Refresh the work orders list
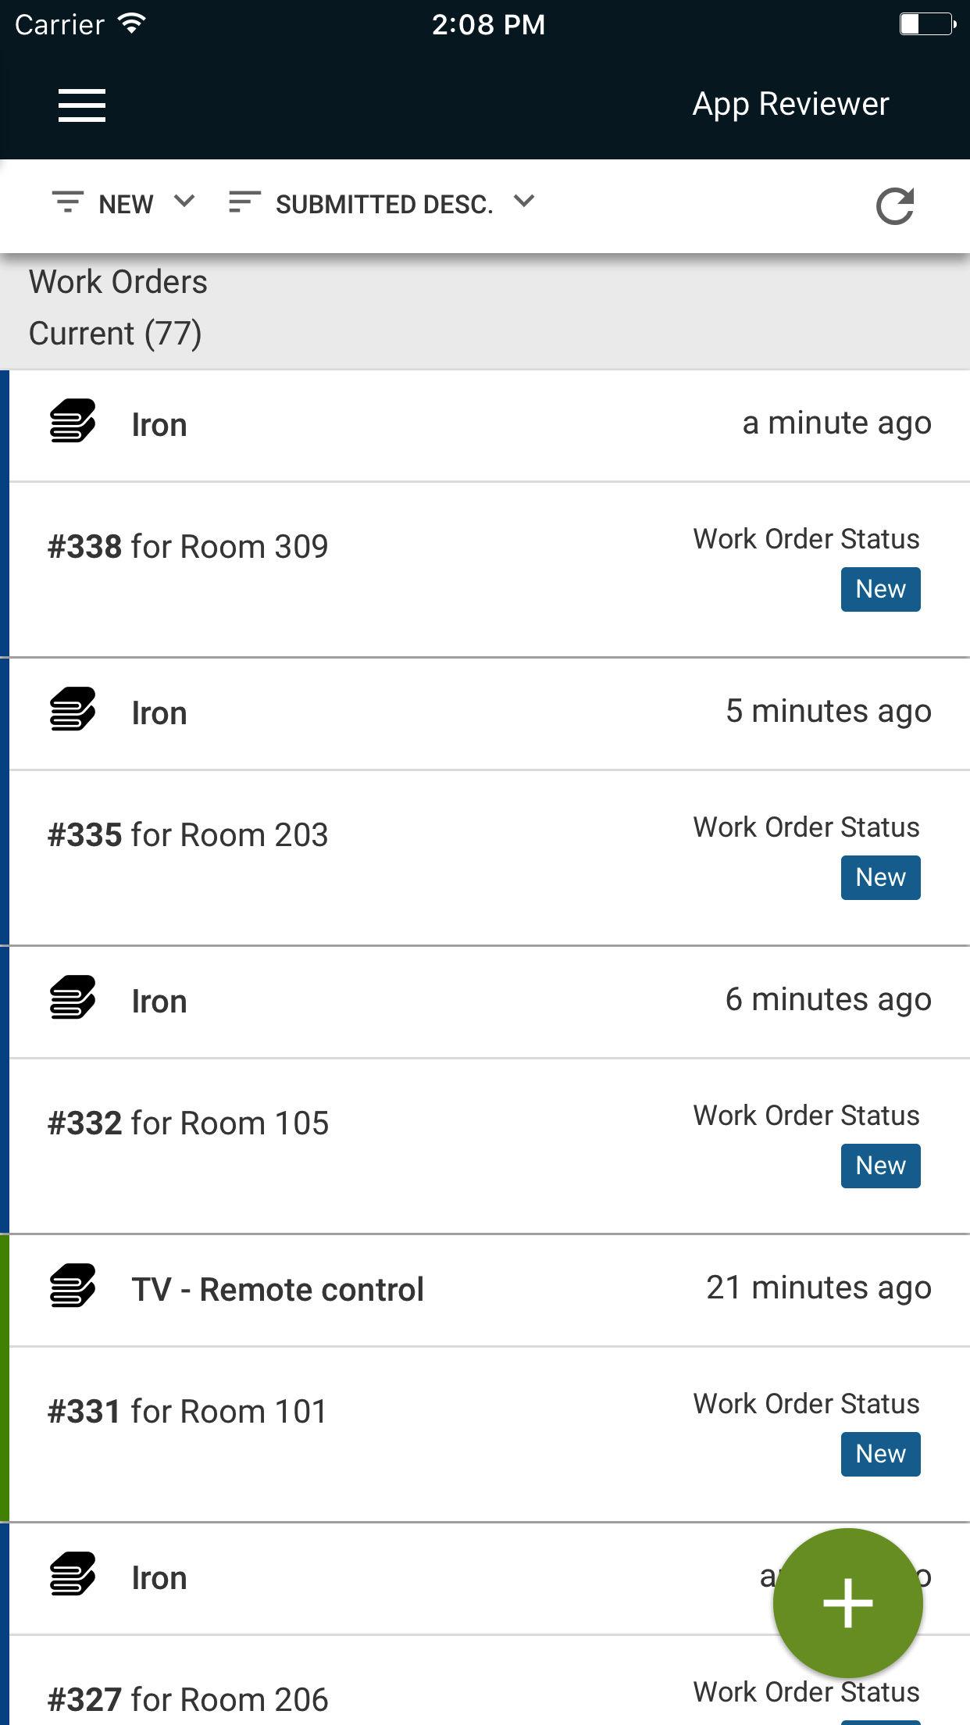The height and width of the screenshot is (1725, 970). (894, 206)
